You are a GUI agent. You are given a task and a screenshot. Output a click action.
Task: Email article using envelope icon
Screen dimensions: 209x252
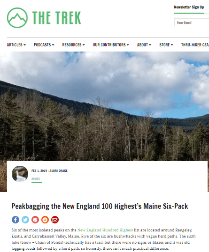tap(55, 220)
